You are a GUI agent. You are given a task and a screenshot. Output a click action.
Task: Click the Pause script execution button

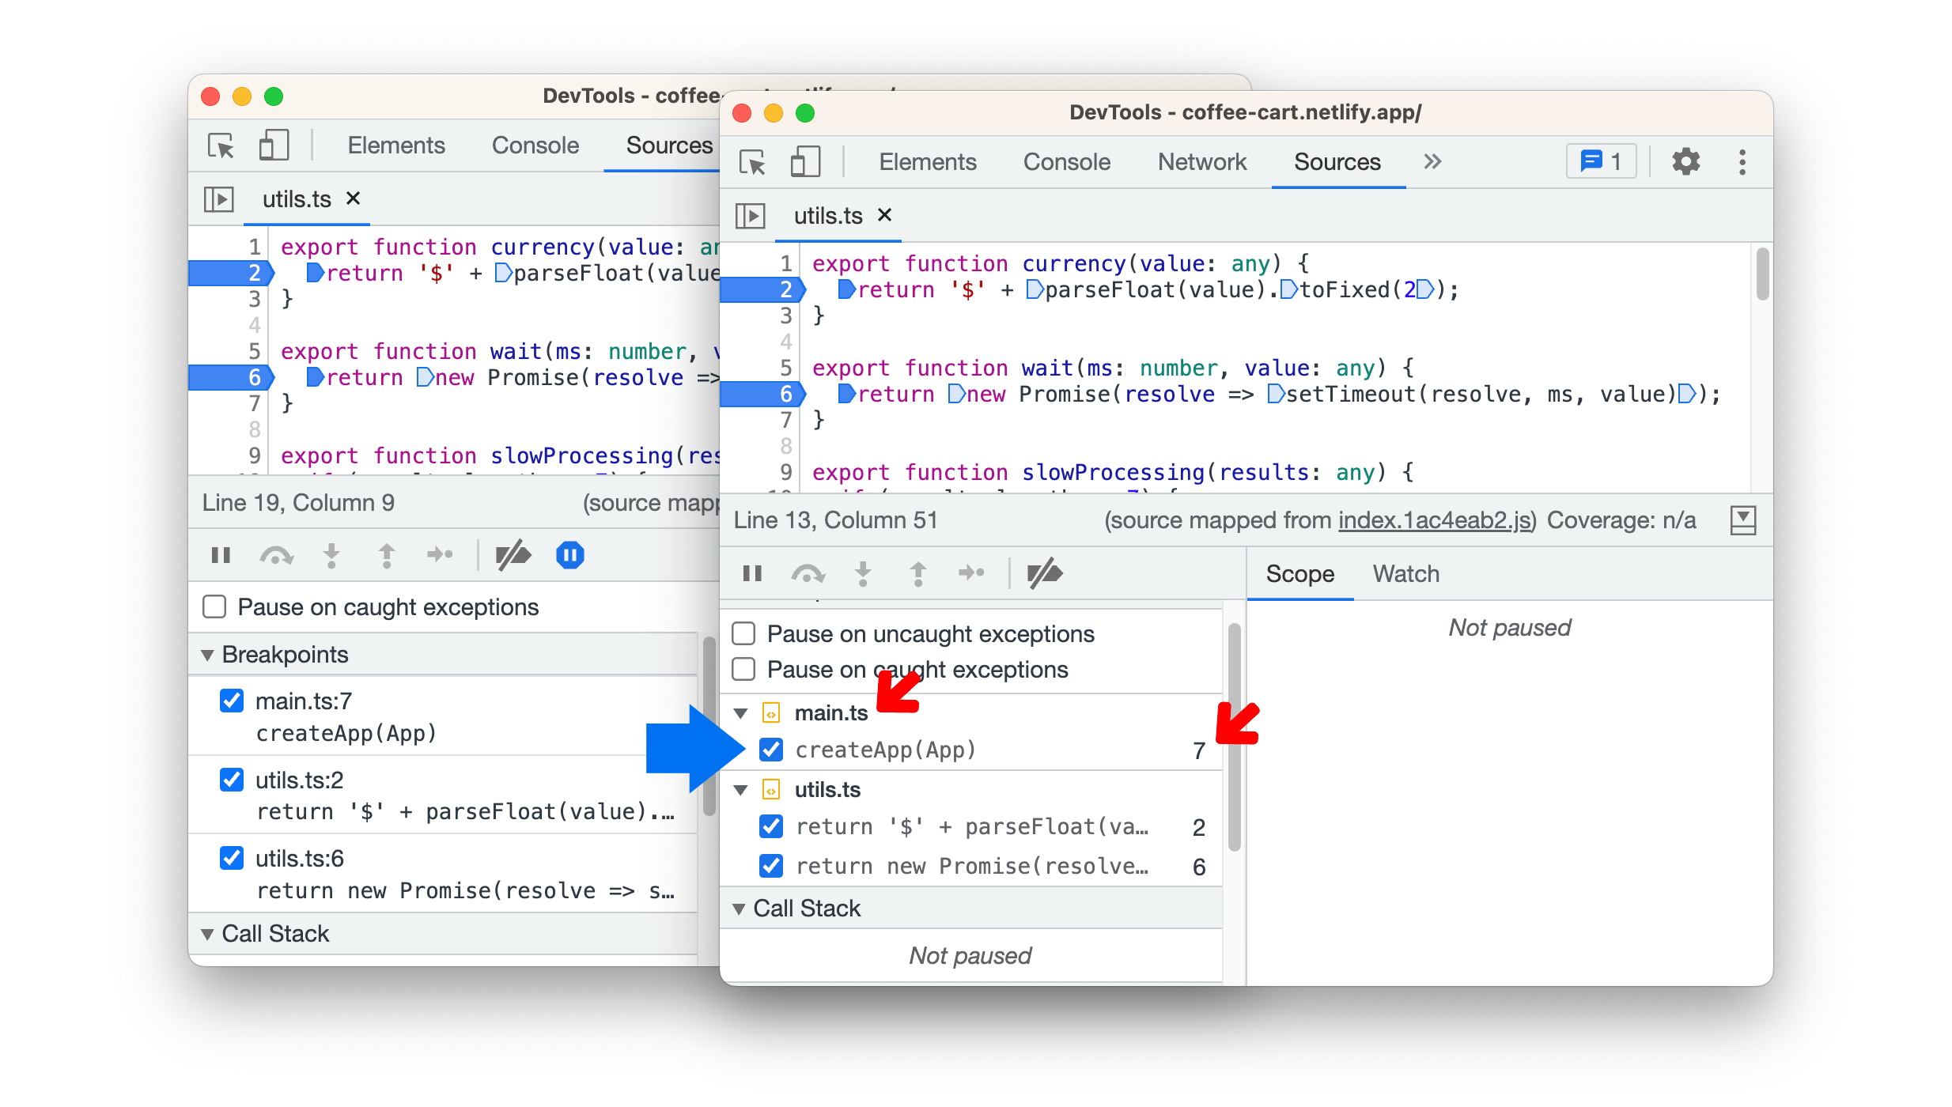751,574
